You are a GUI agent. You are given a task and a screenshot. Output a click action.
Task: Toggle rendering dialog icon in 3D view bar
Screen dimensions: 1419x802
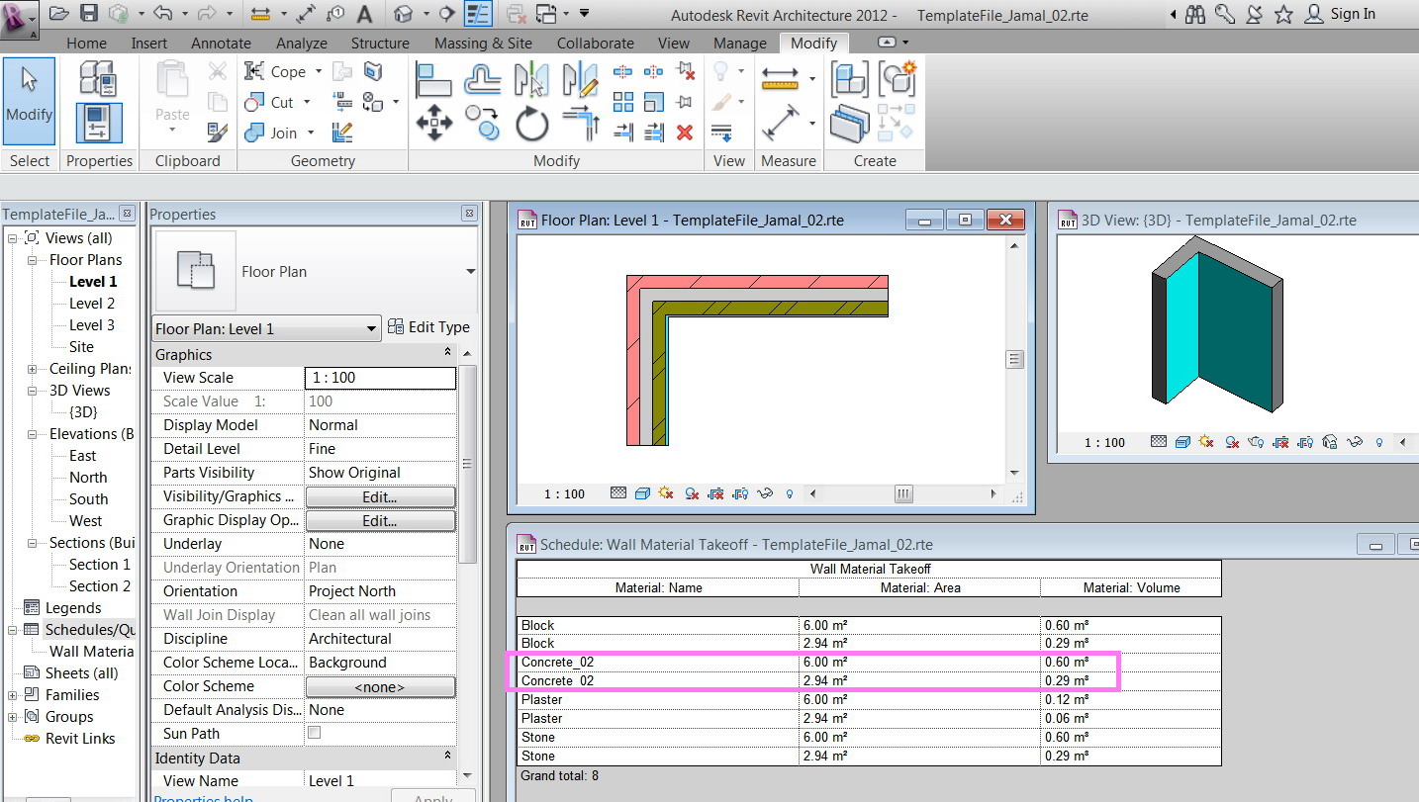[x=1255, y=442]
